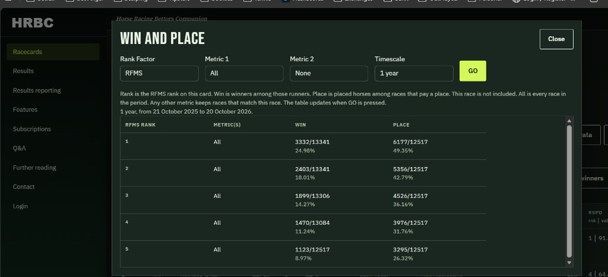Close the Win and Place dialog
608x277 pixels.
[x=556, y=39]
